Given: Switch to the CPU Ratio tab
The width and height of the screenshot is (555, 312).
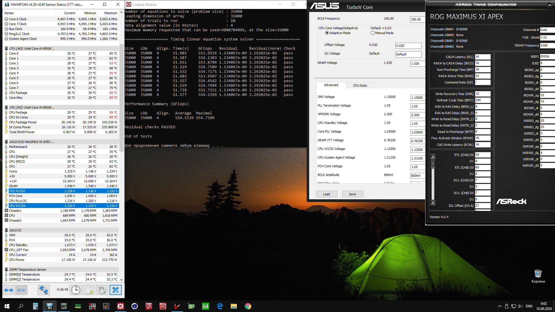Looking at the screenshot, I should pyautogui.click(x=360, y=86).
